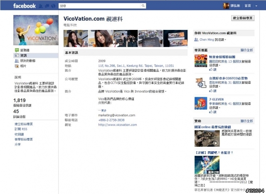Image resolution: width=266 pixels, height=194 pixels.
Task: Open second photo showing woman's face
Action: (x=101, y=38)
